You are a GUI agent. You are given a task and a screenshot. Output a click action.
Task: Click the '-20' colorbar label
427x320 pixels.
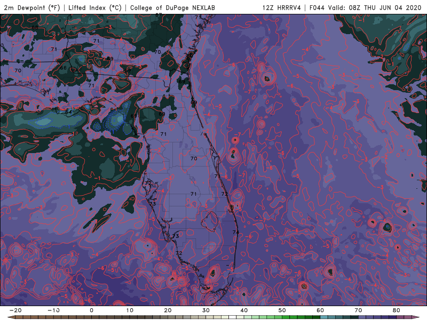(x=15, y=310)
